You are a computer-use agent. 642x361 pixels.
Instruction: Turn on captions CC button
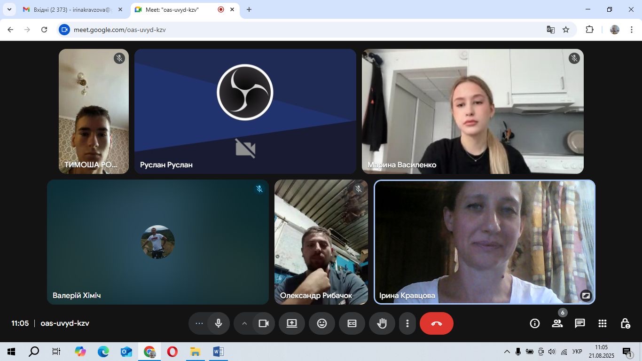352,323
